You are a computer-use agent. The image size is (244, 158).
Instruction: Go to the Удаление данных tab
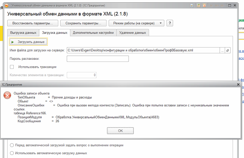133,33
